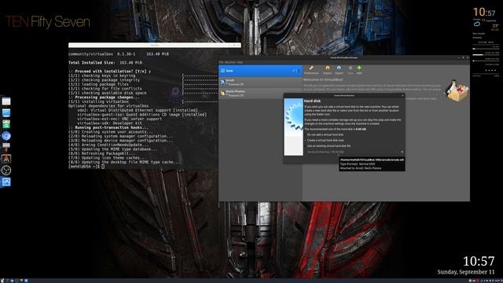The height and width of the screenshot is (283, 503).
Task: Click the folder icon beside disk dropdown
Action: [x=402, y=152]
